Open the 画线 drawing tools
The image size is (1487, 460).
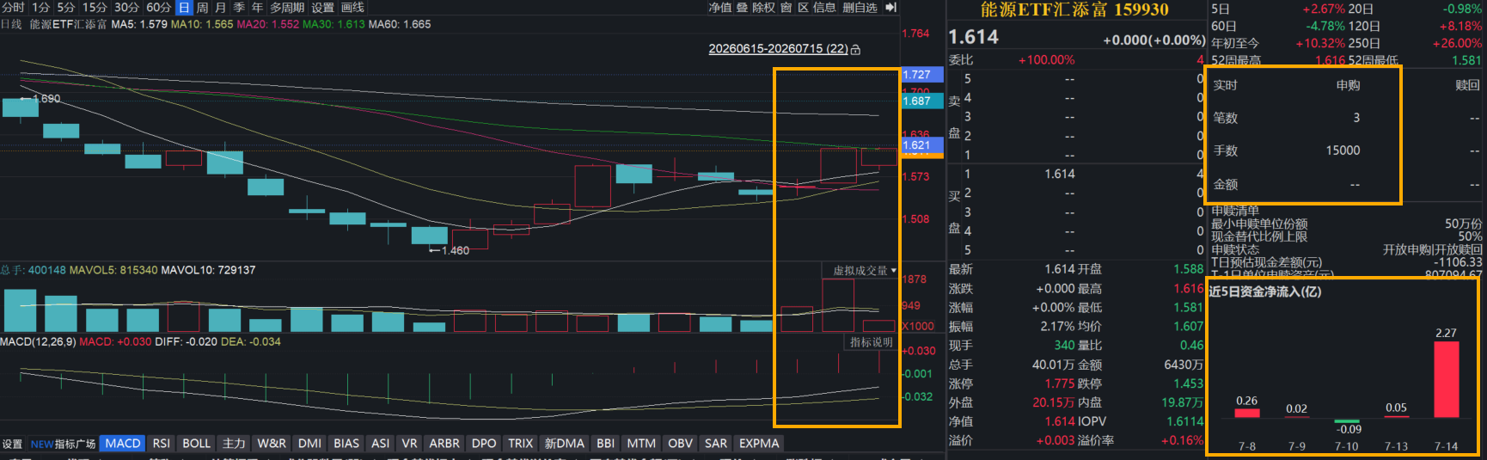[x=352, y=8]
